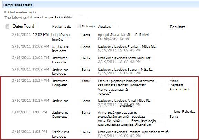Click 'Frenks ir pieprasījis izmaiņas uzdevumā' text
The image size is (199, 140).
coord(127,81)
